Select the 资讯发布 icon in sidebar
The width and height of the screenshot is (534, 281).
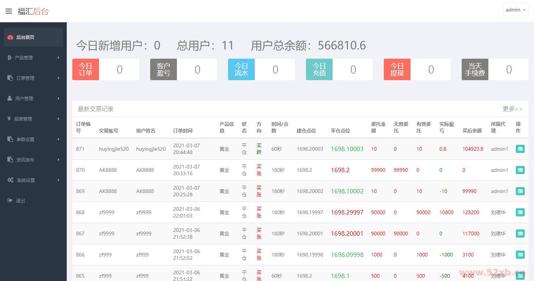[x=10, y=160]
